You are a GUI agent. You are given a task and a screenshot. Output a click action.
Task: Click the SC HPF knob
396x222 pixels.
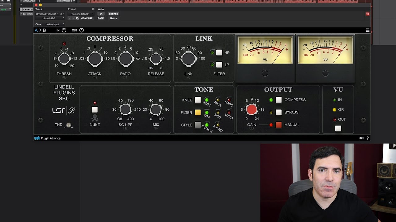click(125, 109)
